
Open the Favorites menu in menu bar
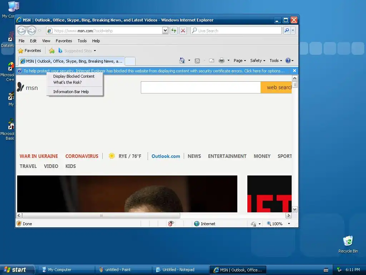[x=64, y=41]
